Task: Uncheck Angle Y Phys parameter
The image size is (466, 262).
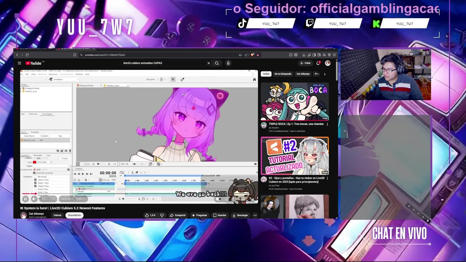Action: [35, 183]
